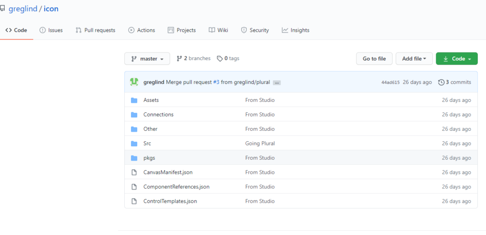The width and height of the screenshot is (486, 235).
Task: Click 'Merge pull request' commit message text
Action: [189, 82]
